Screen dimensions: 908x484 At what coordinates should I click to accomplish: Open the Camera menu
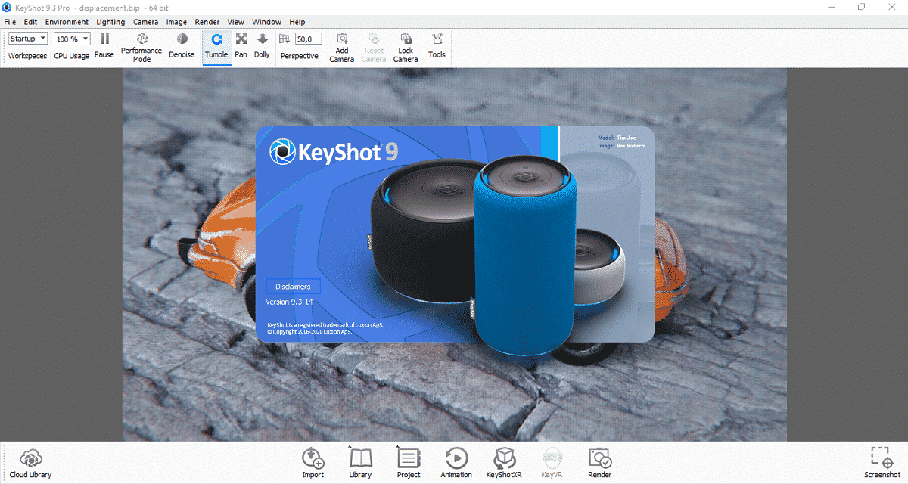[146, 22]
